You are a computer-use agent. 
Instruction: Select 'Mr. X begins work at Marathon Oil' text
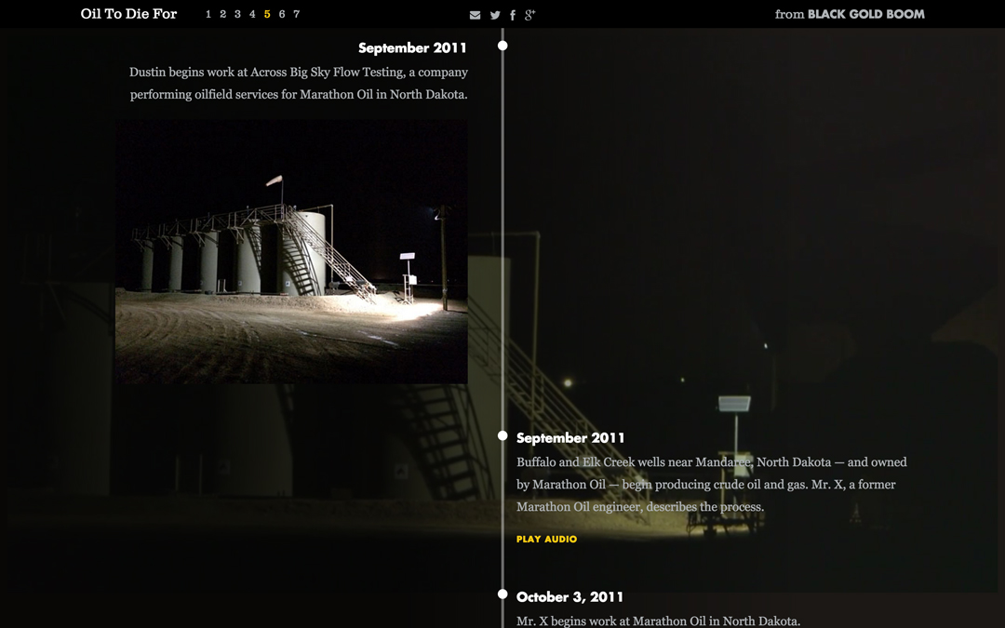(658, 621)
